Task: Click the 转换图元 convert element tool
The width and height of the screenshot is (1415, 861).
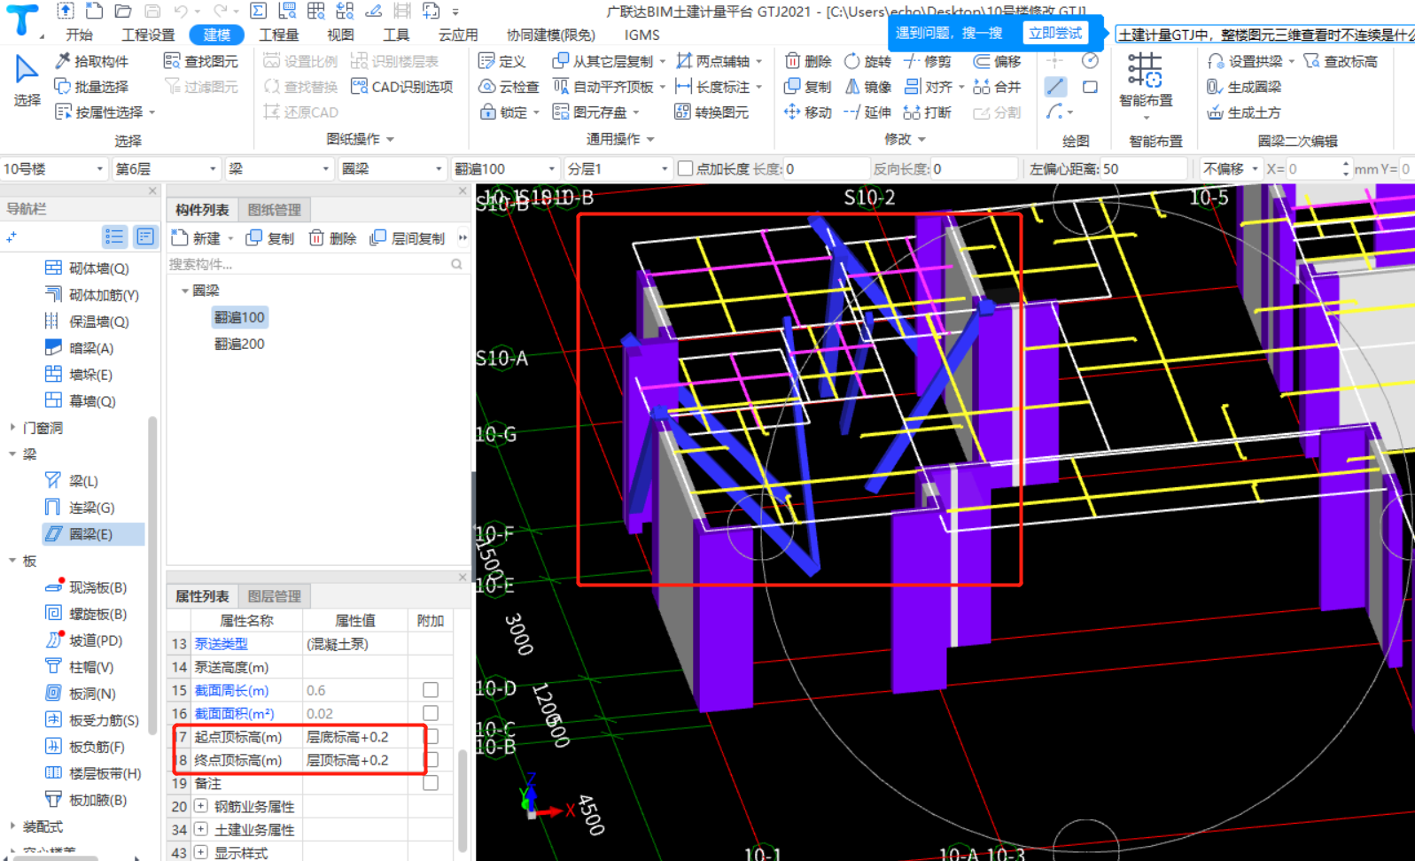Action: 711,112
